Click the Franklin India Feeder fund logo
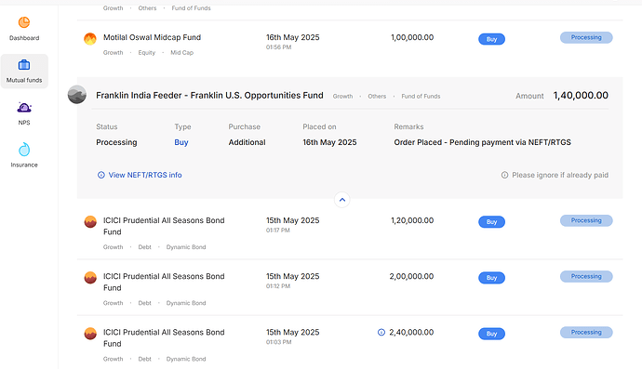642x369 pixels. pyautogui.click(x=77, y=95)
